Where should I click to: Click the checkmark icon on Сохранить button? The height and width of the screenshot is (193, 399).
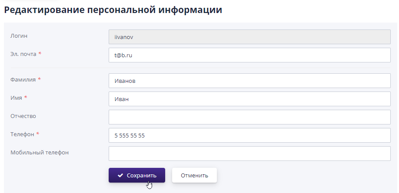[x=120, y=176]
